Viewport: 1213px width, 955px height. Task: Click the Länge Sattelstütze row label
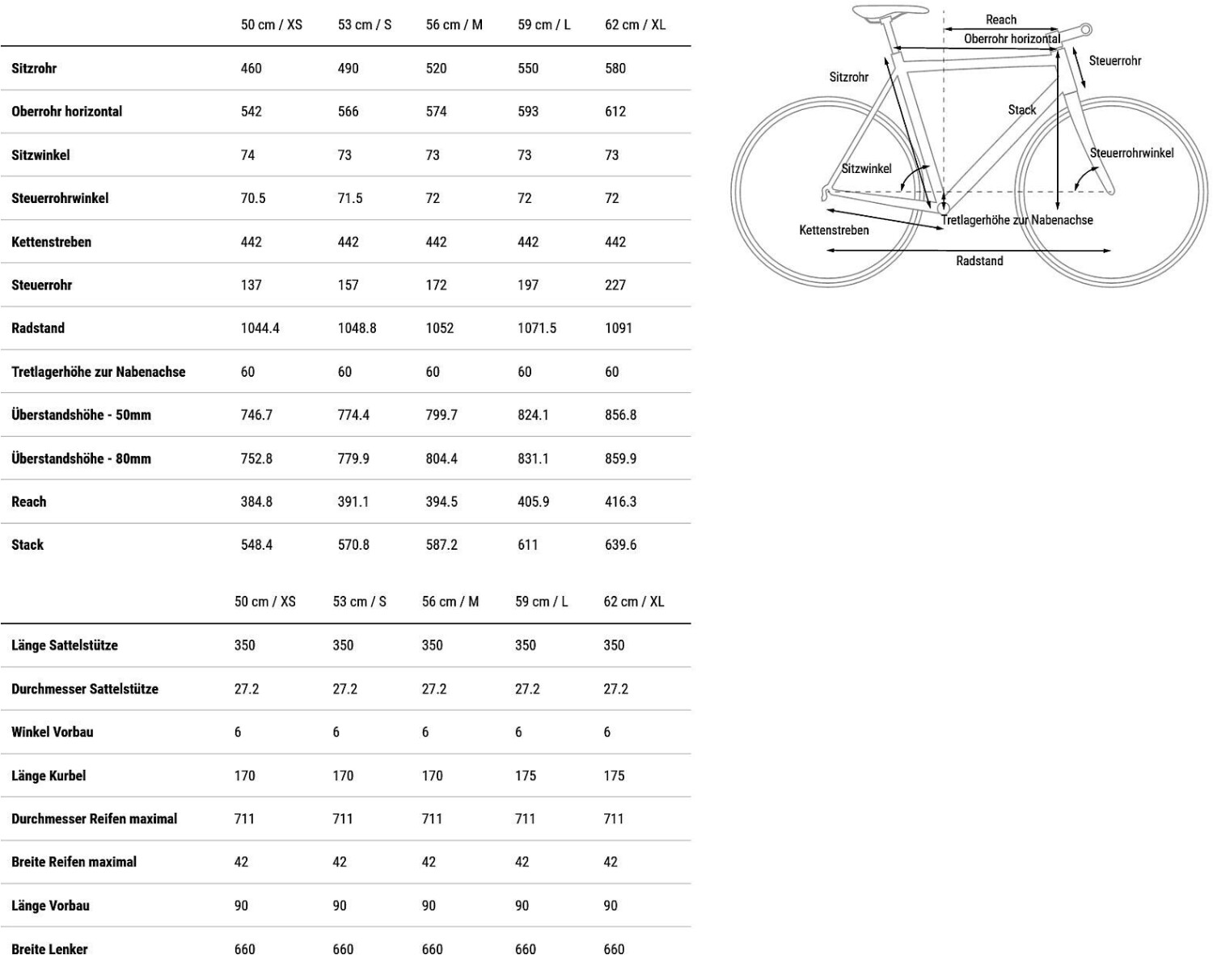[x=65, y=645]
